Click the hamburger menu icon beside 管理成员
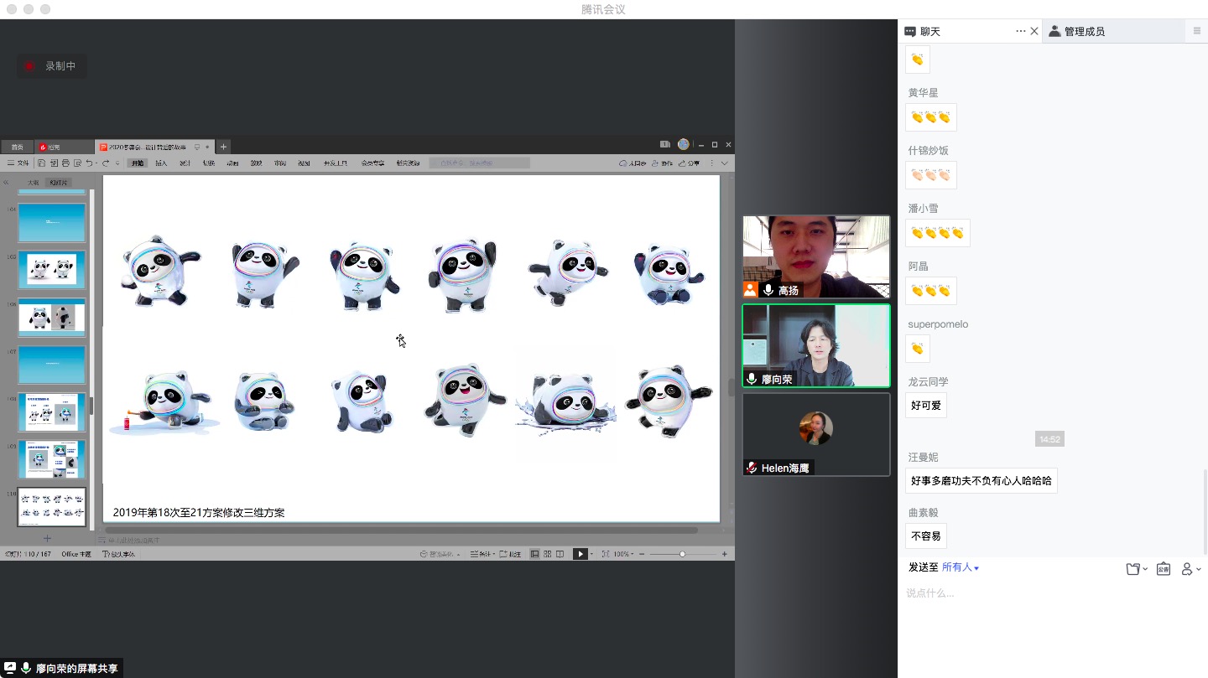This screenshot has height=678, width=1208. [x=1196, y=31]
